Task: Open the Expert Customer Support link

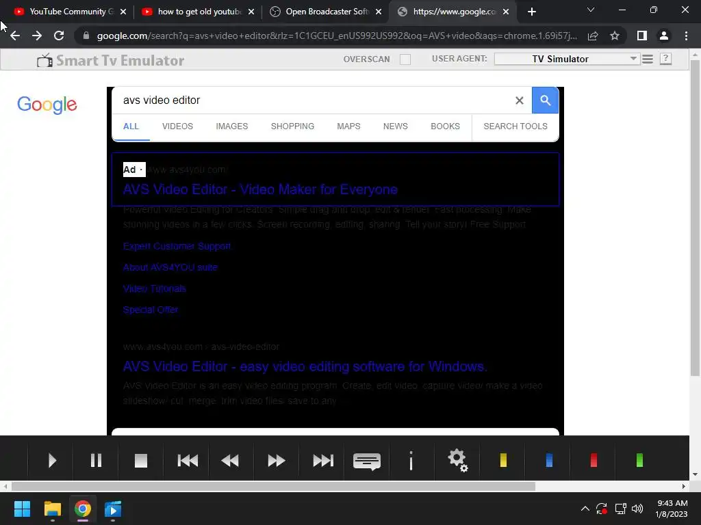Action: tap(177, 246)
